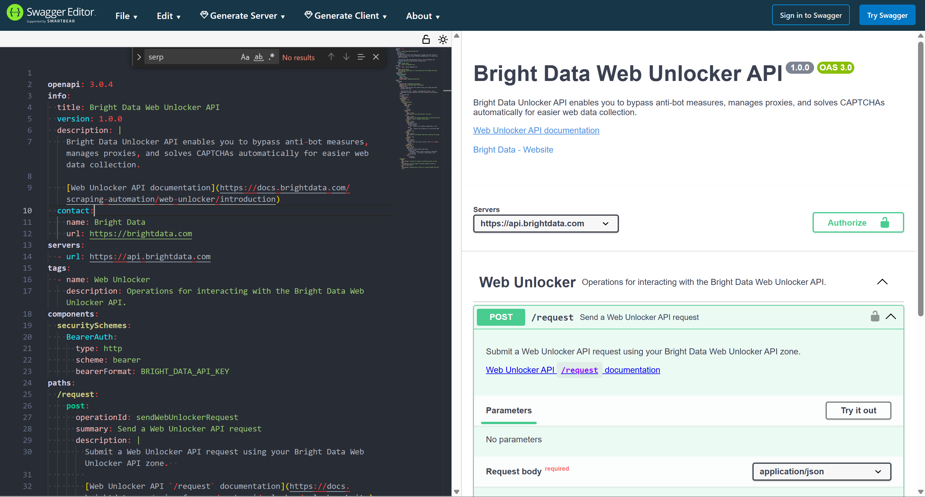Toggle match case in the search bar
Screen dimensions: 925x497
(245, 57)
